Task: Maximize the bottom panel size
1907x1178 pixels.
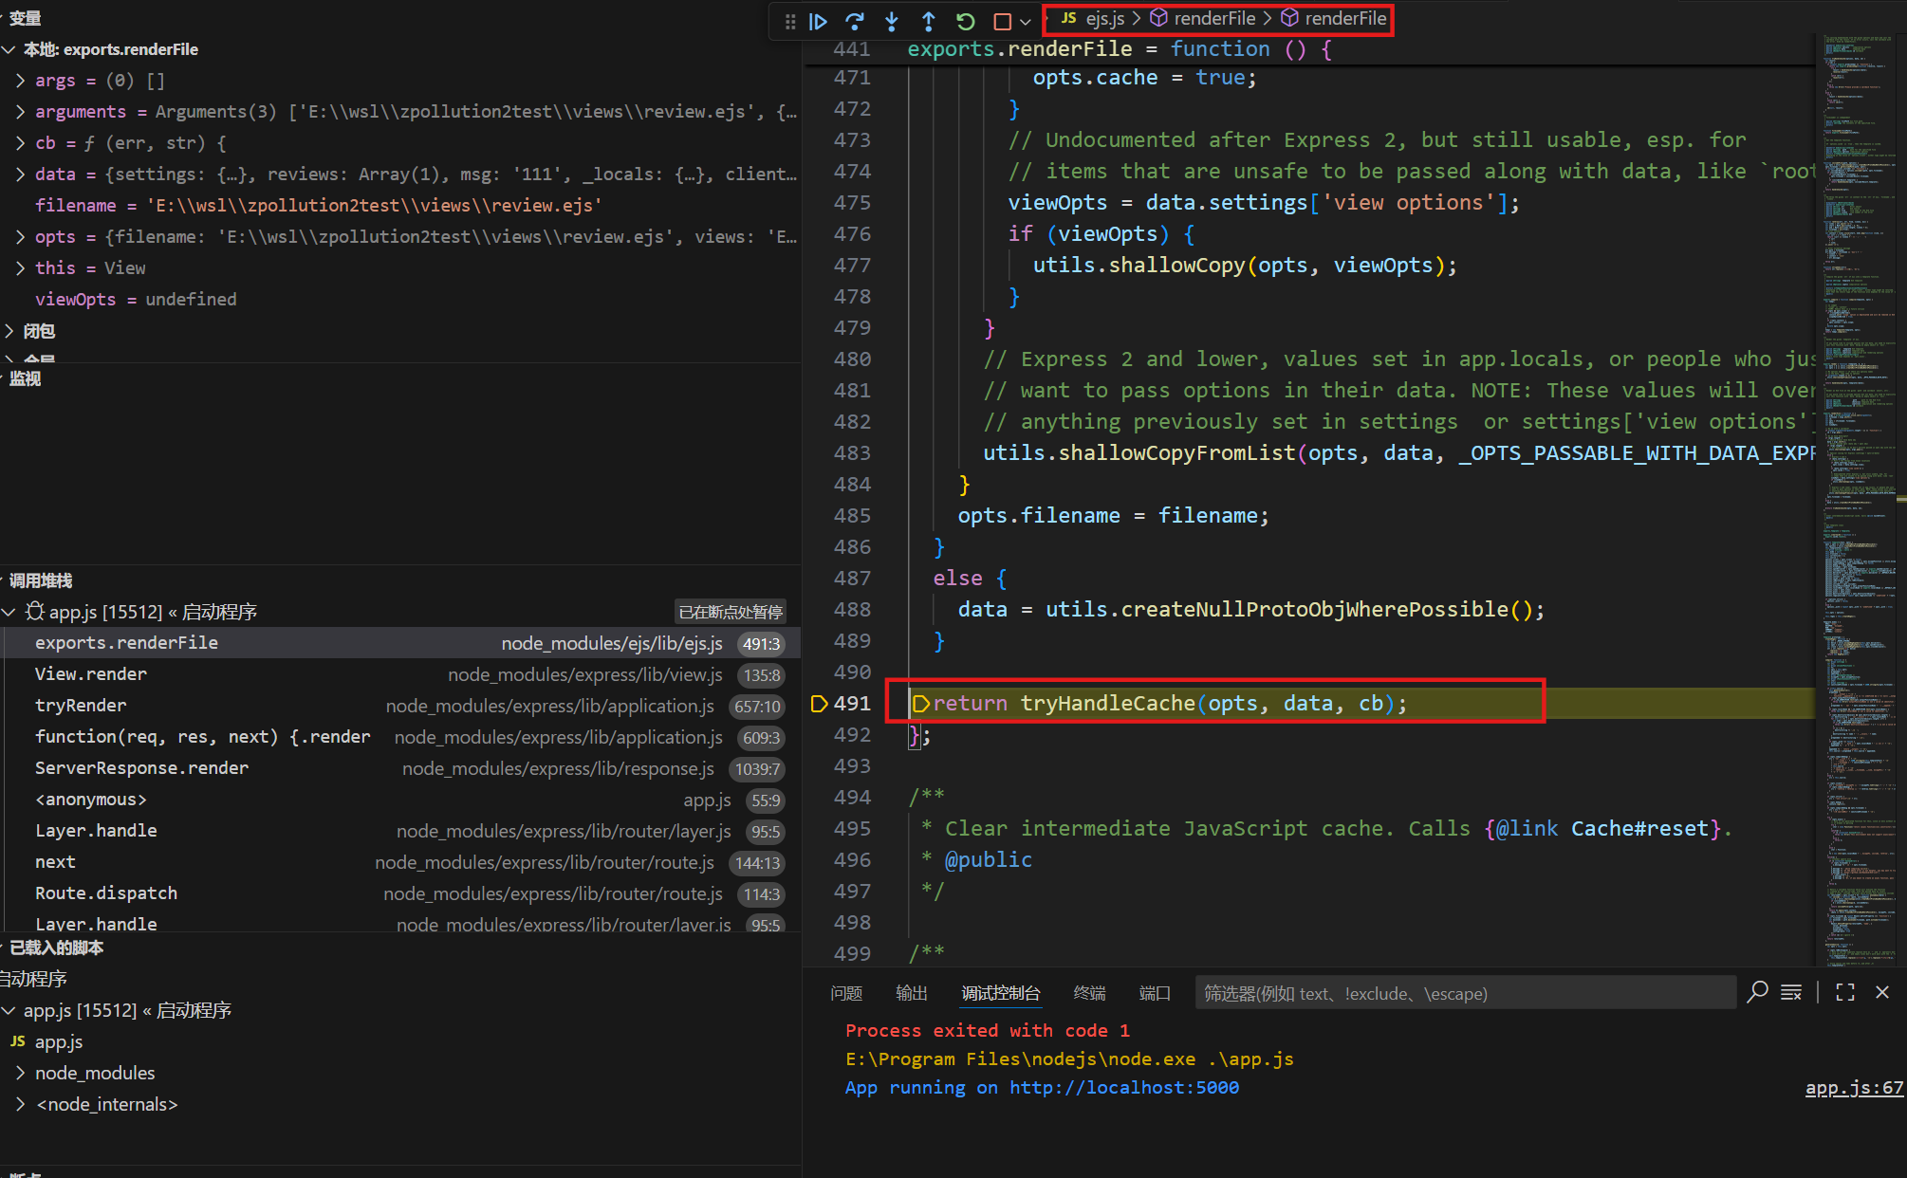Action: pos(1845,992)
